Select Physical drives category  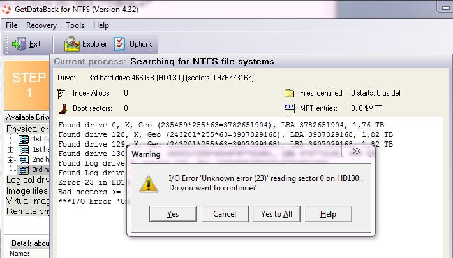(x=27, y=129)
